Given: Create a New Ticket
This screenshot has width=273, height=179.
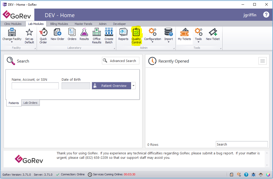Looking at the screenshot, I should coord(213,35).
